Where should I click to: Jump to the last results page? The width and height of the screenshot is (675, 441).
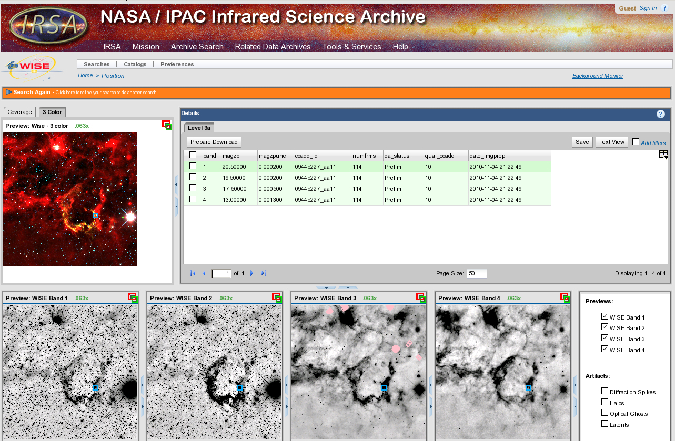pos(264,273)
